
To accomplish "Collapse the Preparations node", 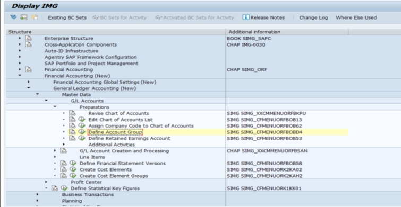I will click(55, 106).
